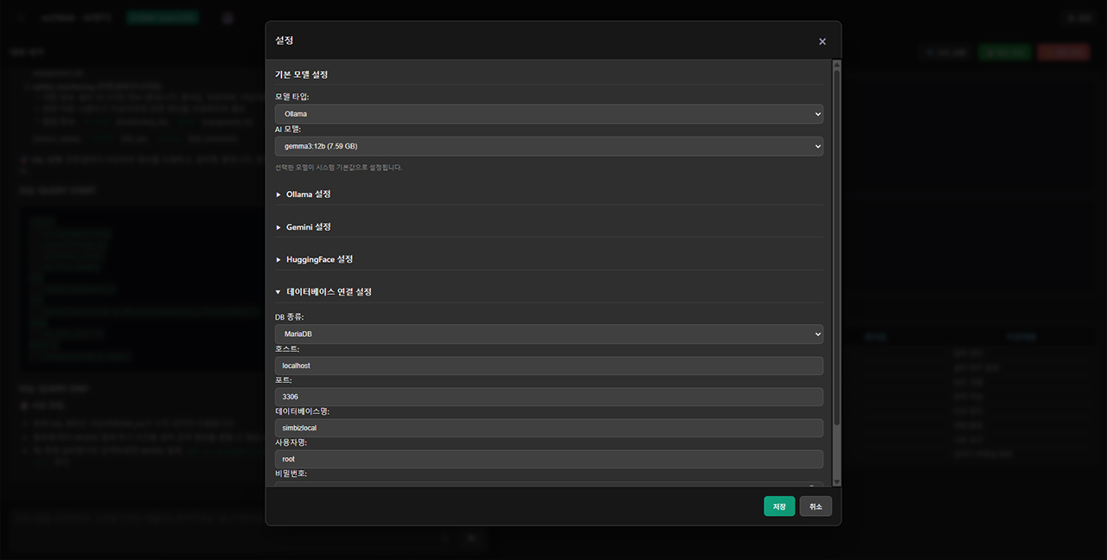This screenshot has height=560, width=1107.
Task: Collapse the 데이터베이스 연결 설정 section
Action: (329, 292)
